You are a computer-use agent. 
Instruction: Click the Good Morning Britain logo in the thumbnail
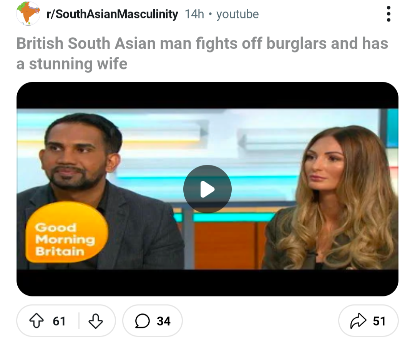(x=67, y=232)
